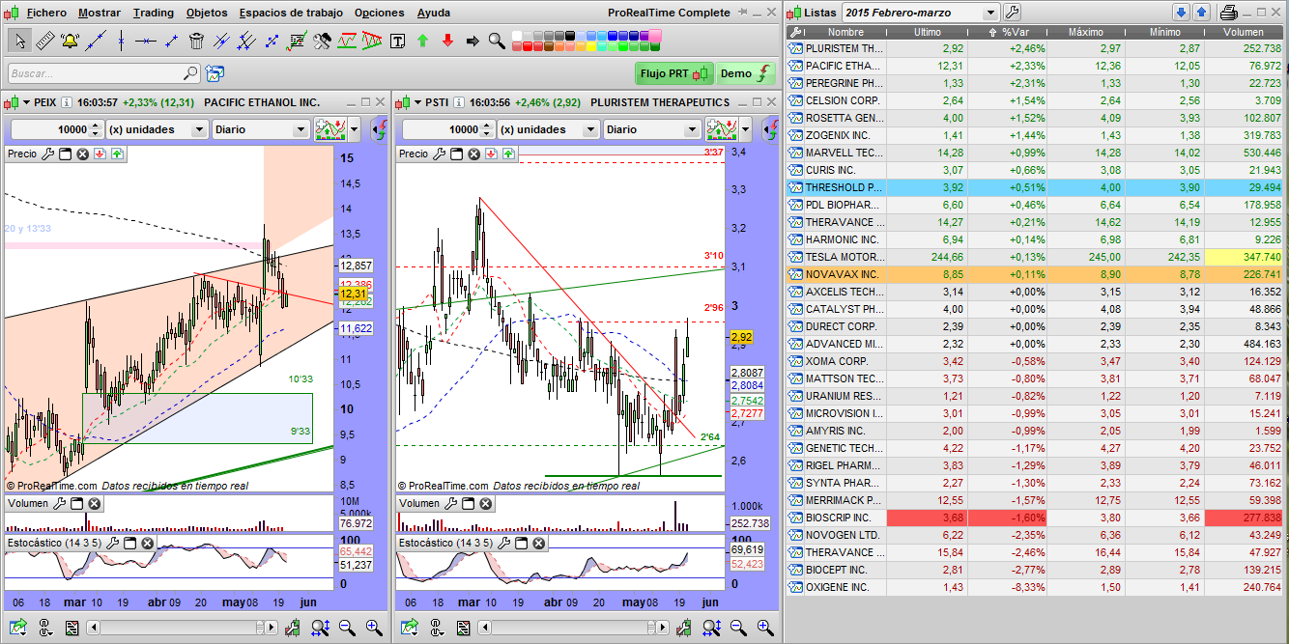Open the hammer and wrench tools icon
This screenshot has height=644, width=1289.
pyautogui.click(x=323, y=41)
